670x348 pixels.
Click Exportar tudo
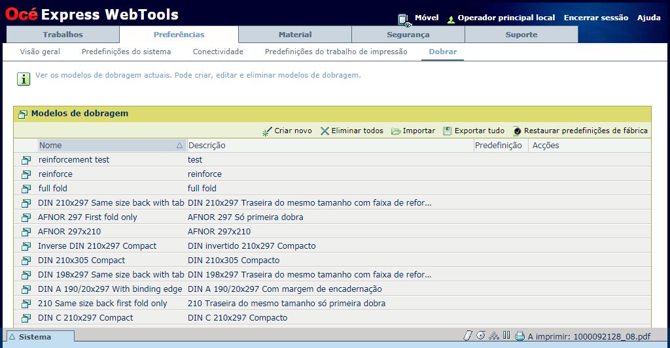[x=474, y=131]
